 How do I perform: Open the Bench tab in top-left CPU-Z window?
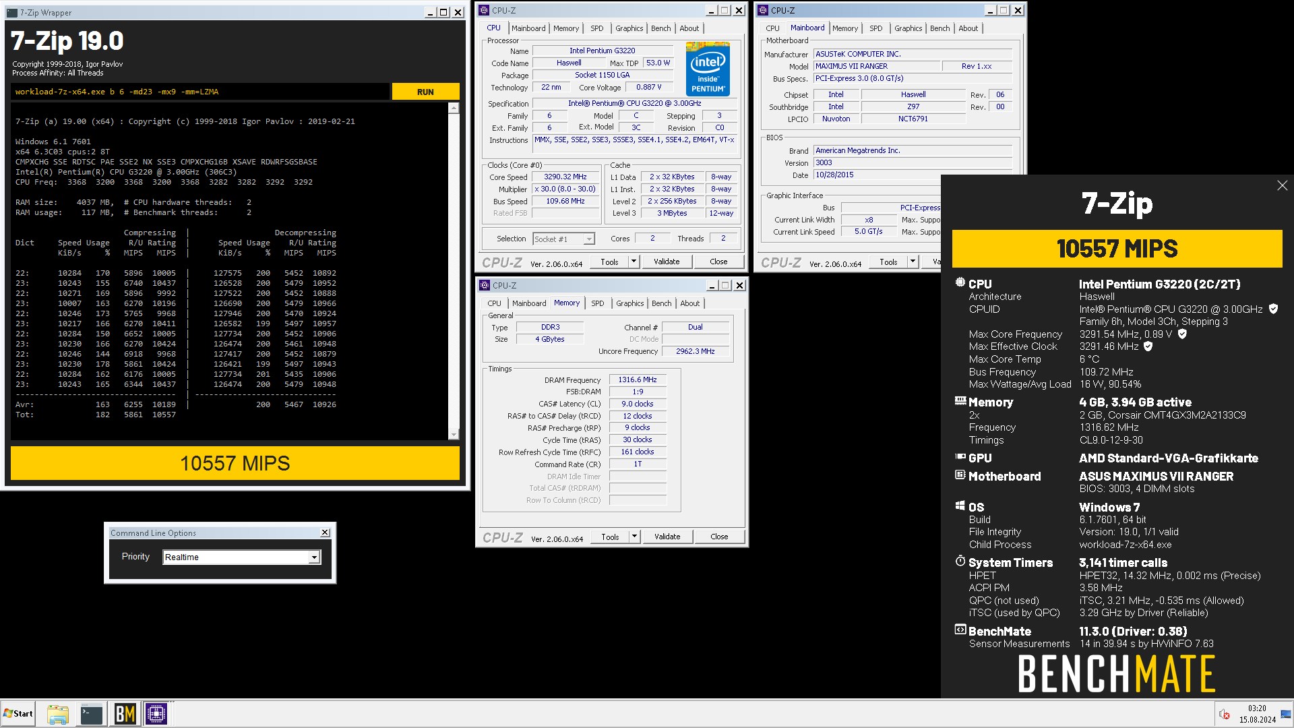coord(660,28)
